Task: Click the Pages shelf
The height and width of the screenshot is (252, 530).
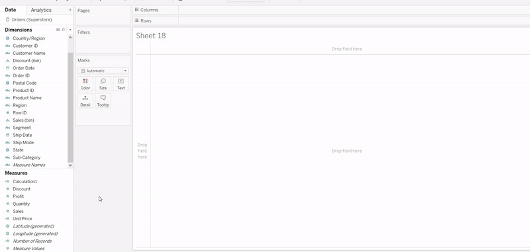Action: [x=103, y=15]
